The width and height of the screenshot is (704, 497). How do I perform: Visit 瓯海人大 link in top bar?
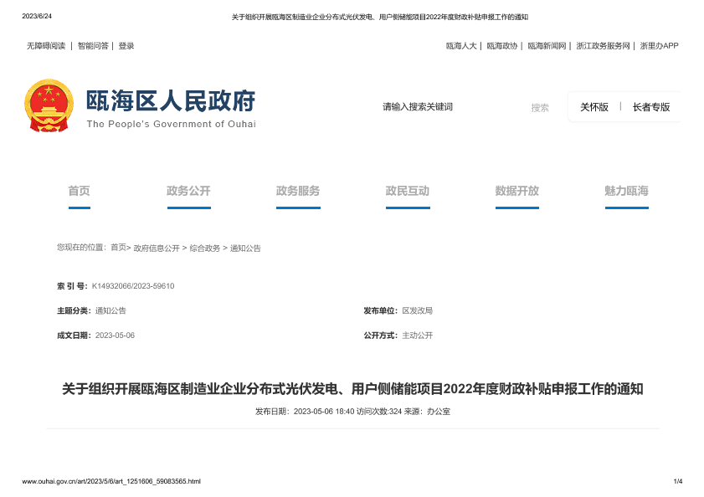coord(461,46)
